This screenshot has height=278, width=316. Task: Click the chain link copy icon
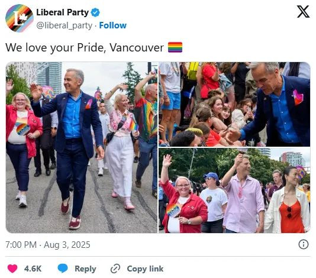pos(115,269)
